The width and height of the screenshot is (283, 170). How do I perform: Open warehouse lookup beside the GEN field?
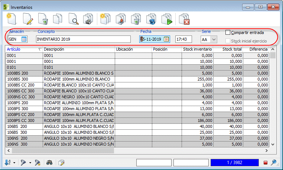pyautogui.click(x=24, y=39)
